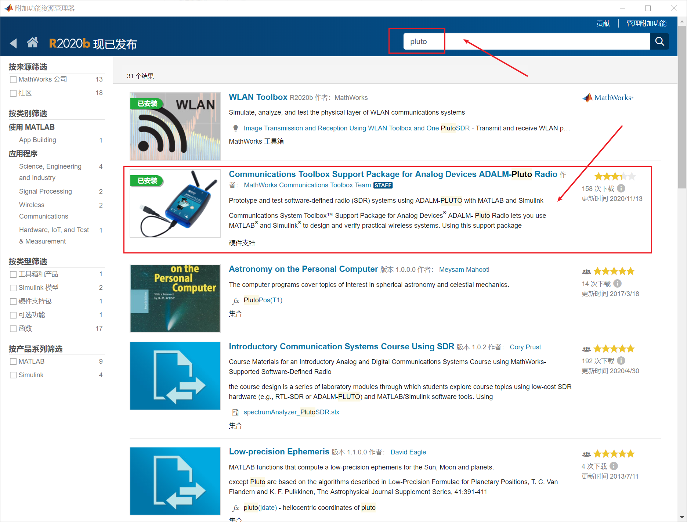Click the ADALM-Pluto radio device thumbnail

point(175,204)
